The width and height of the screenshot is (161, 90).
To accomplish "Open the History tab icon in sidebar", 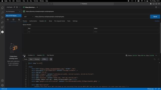I will click(8, 19).
